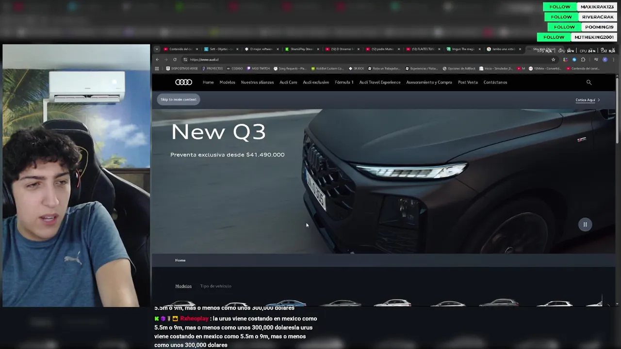Open the Chrome extensions puzzle icon
The width and height of the screenshot is (621, 349).
583,60
